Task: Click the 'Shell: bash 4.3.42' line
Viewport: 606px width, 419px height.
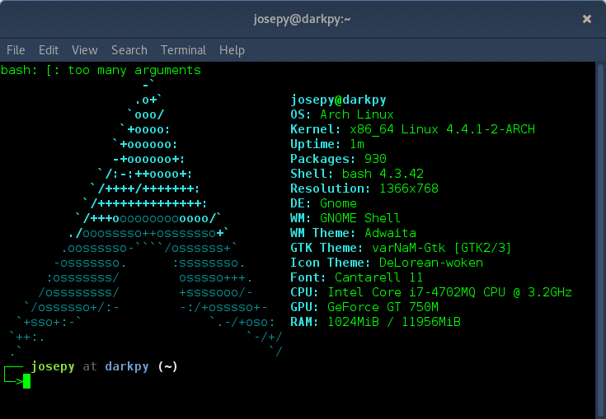Action: tap(357, 174)
